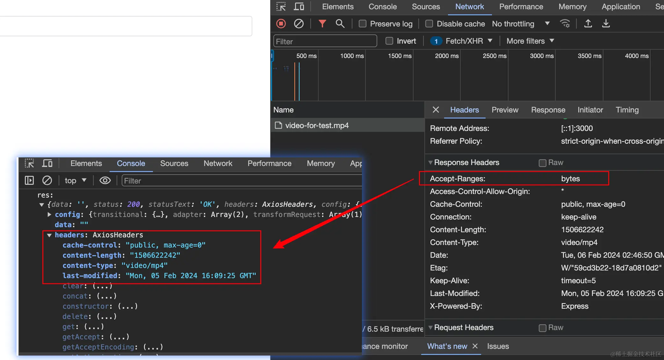Toggle Raw checkbox for Response Headers
This screenshot has height=360, width=664.
[x=542, y=163]
